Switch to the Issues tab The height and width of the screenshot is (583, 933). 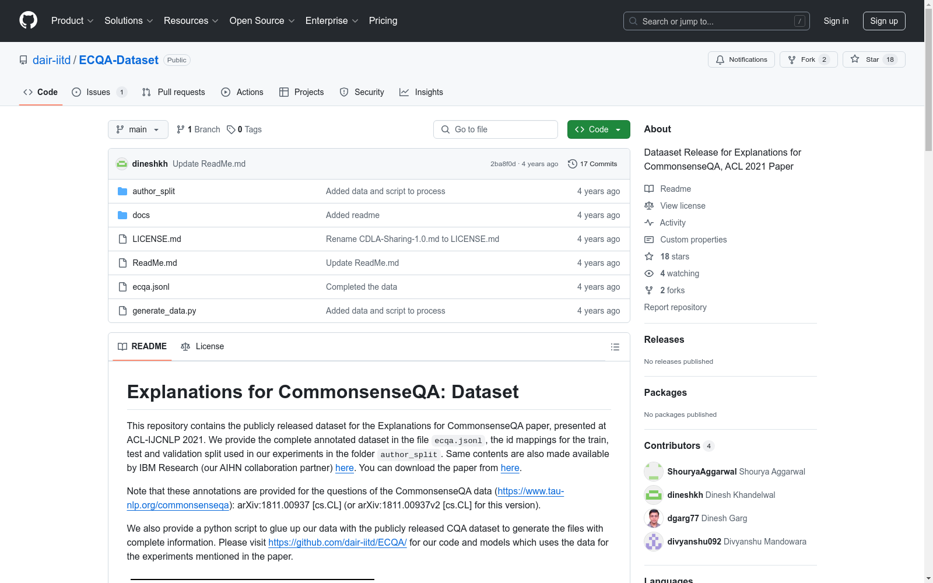[x=98, y=92]
